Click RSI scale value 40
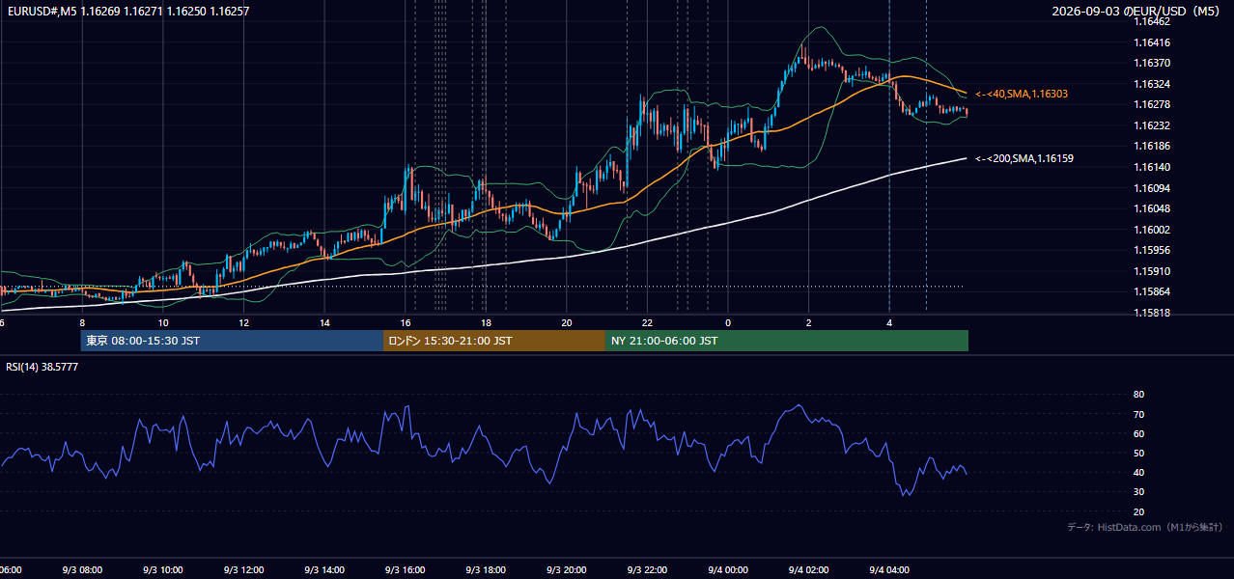Screen dimensions: 1234x579 click(1138, 472)
